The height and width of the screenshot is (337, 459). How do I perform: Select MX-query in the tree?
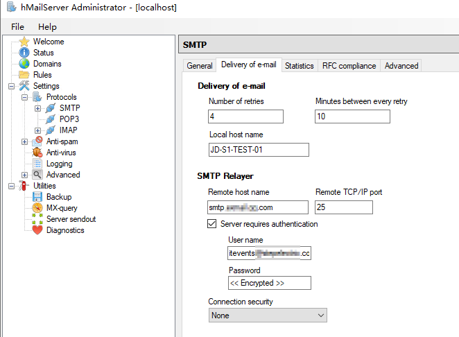62,208
